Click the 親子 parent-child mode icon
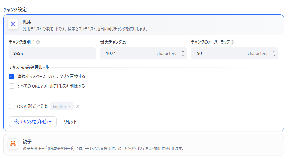 (x=13, y=144)
